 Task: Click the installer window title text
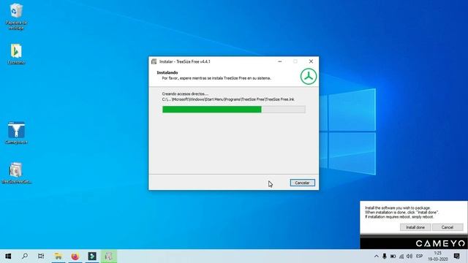coord(185,61)
